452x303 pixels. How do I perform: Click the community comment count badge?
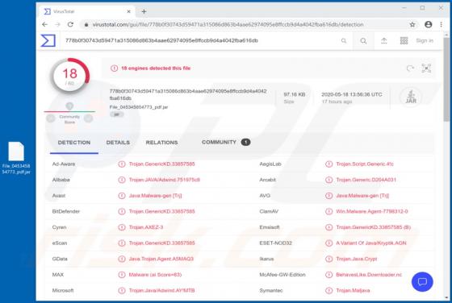pyautogui.click(x=245, y=142)
